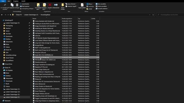Click Auswahl umkehren to invert selection

click(x=101, y=9)
